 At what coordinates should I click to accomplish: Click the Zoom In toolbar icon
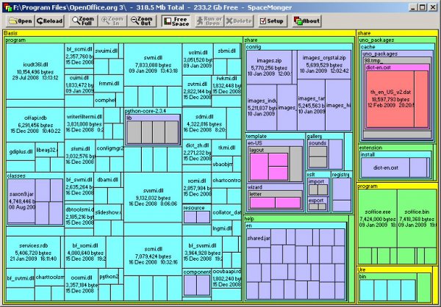pyautogui.click(x=112, y=21)
